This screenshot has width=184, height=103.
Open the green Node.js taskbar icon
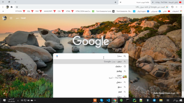click(x=121, y=100)
